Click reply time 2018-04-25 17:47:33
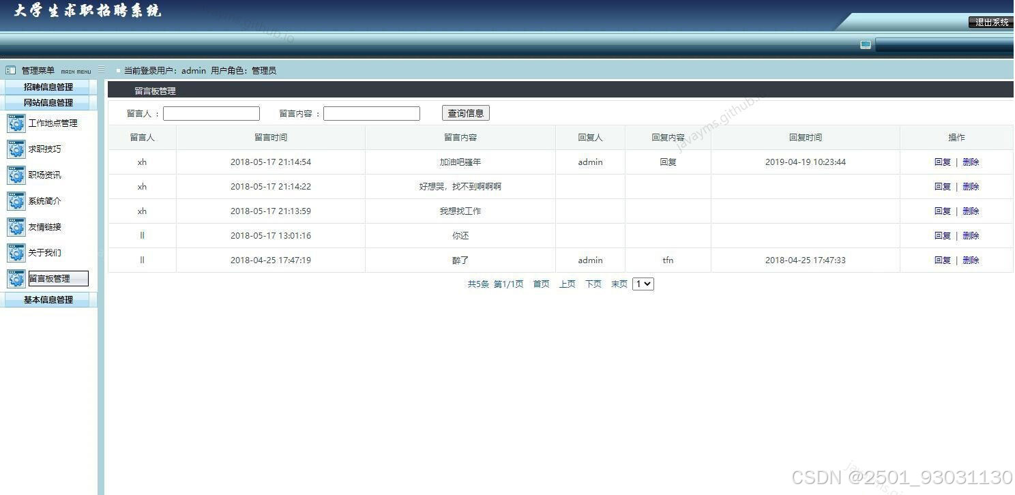Image resolution: width=1015 pixels, height=495 pixels. point(806,260)
